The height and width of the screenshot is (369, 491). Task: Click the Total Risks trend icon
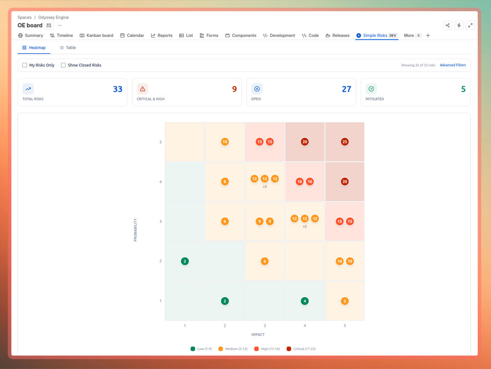pyautogui.click(x=28, y=89)
